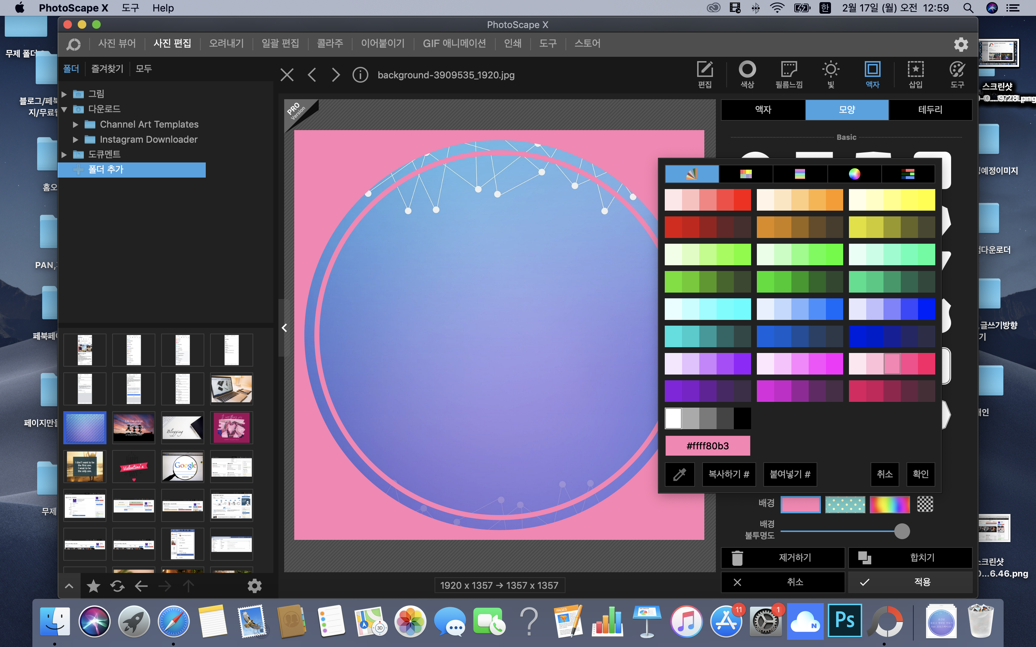
Task: Click the 복사하기 # copy button
Action: (x=729, y=474)
